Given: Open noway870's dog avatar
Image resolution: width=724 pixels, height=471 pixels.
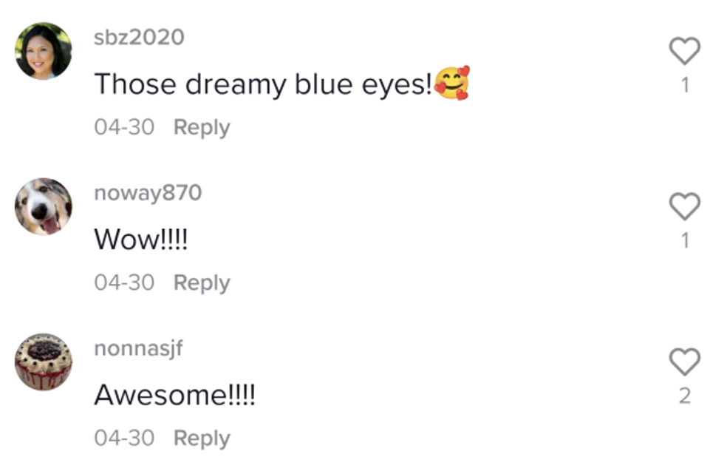Looking at the screenshot, I should click(44, 206).
